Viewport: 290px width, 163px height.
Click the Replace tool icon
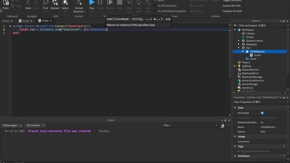55,2
